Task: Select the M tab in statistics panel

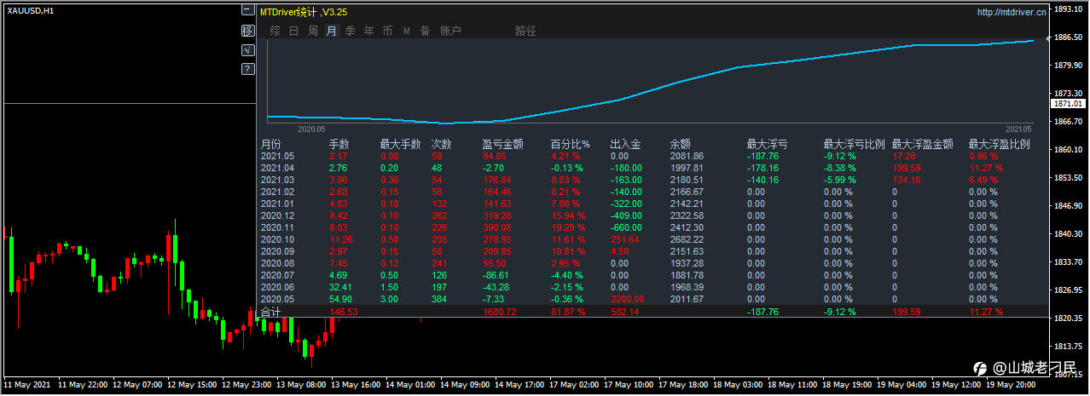Action: point(407,31)
